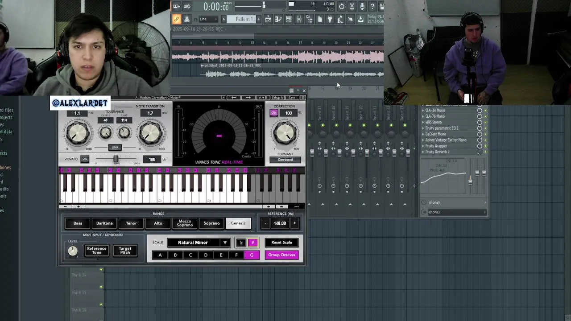
Task: Open the plugin database plug icon
Action: pyautogui.click(x=330, y=19)
